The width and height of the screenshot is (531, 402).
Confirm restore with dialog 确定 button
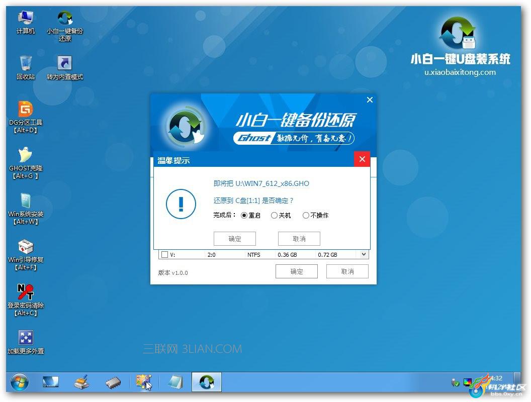[x=235, y=239]
